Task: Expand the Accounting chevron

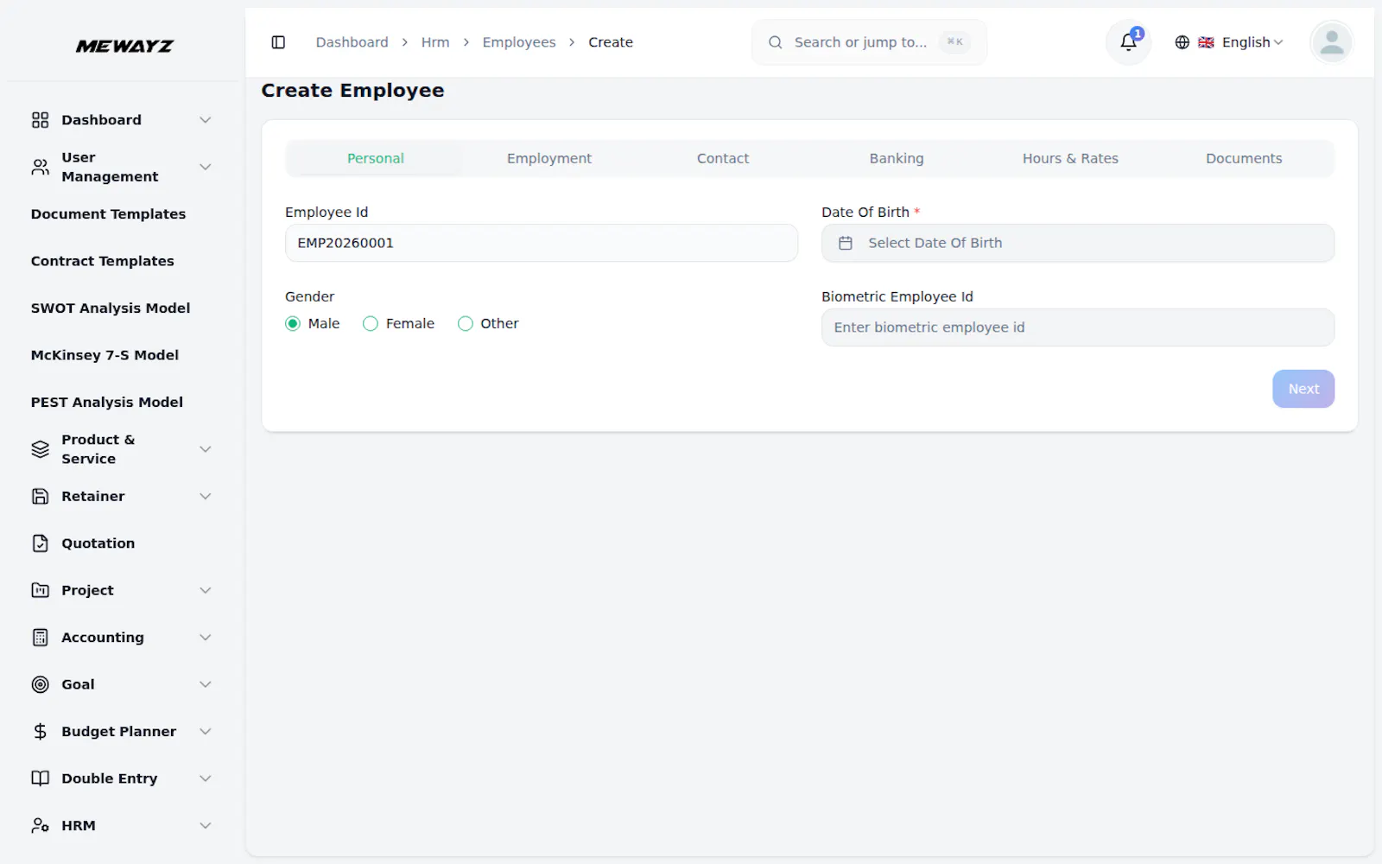Action: (x=206, y=638)
